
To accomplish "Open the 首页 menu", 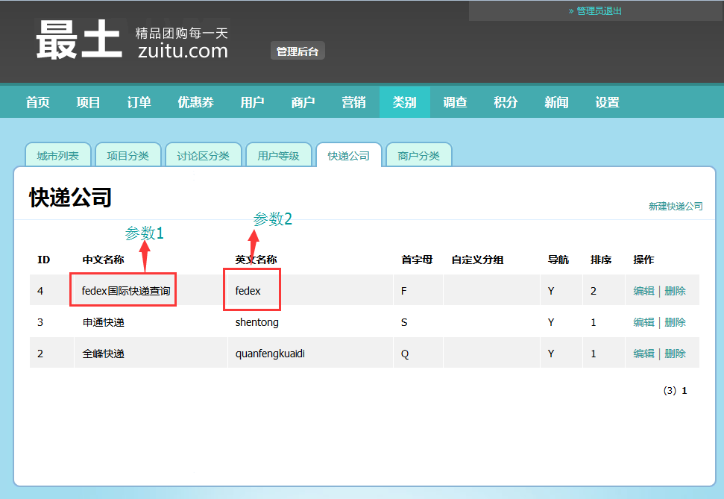I will click(38, 102).
